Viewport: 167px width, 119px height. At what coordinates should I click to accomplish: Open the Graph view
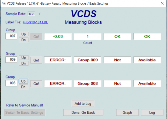(127, 112)
